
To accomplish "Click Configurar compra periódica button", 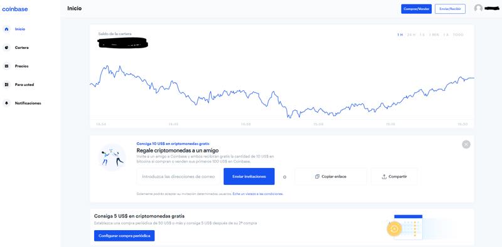I will [x=124, y=236].
